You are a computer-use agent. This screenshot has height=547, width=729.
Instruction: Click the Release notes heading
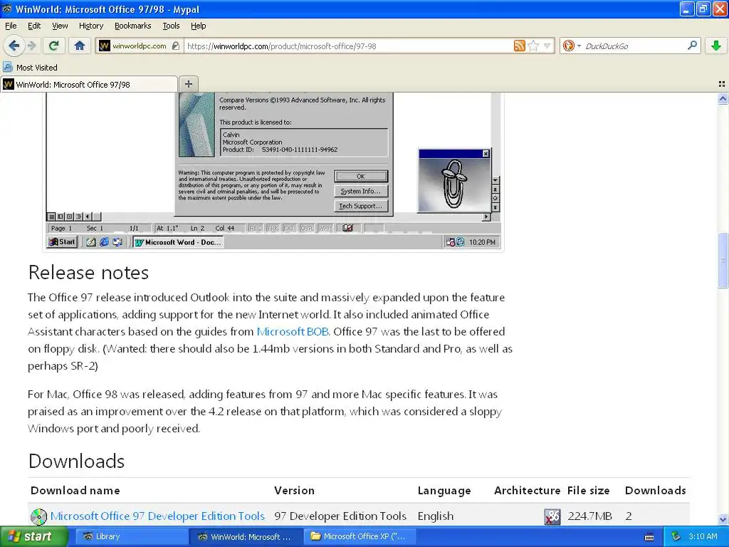point(88,273)
